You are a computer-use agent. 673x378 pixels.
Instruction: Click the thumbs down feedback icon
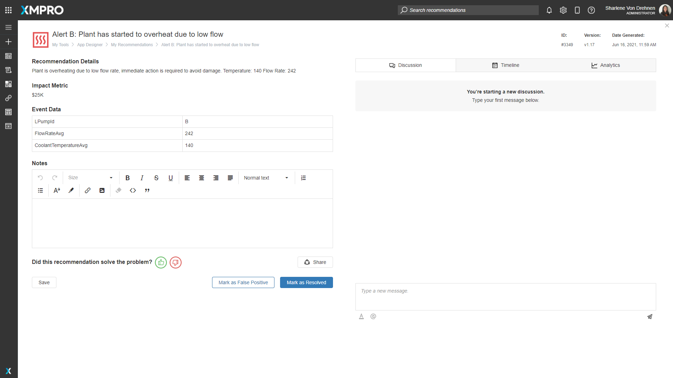[x=176, y=262]
